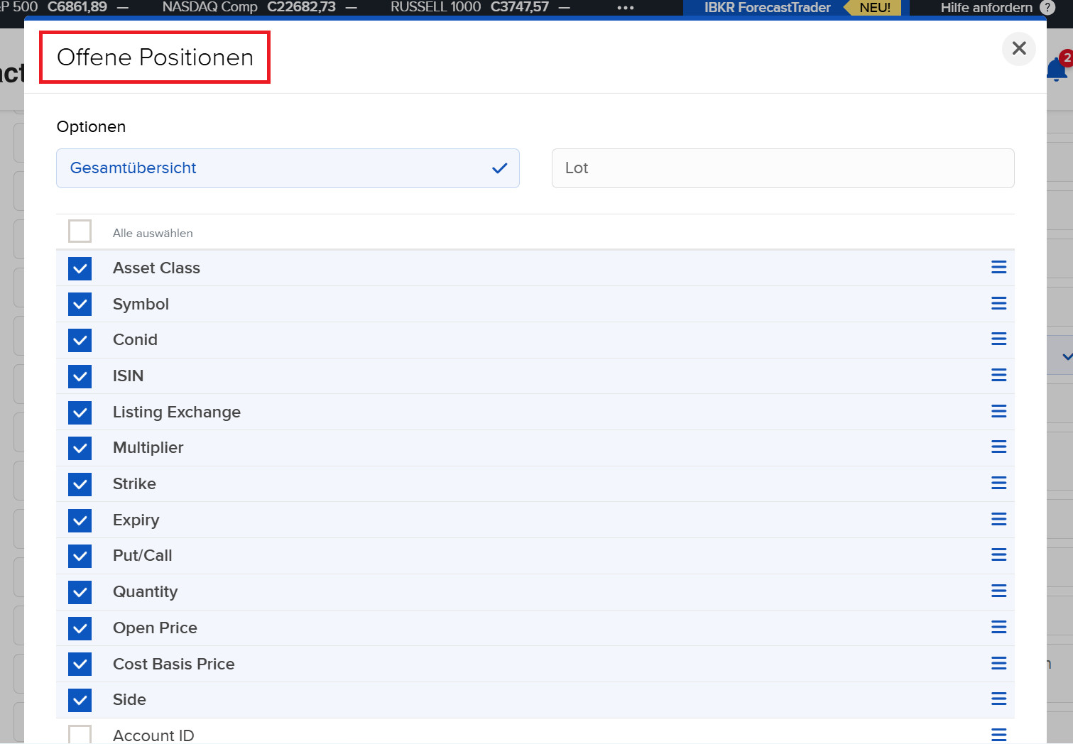This screenshot has width=1073, height=744.
Task: Uncheck the Side checkbox
Action: (x=80, y=700)
